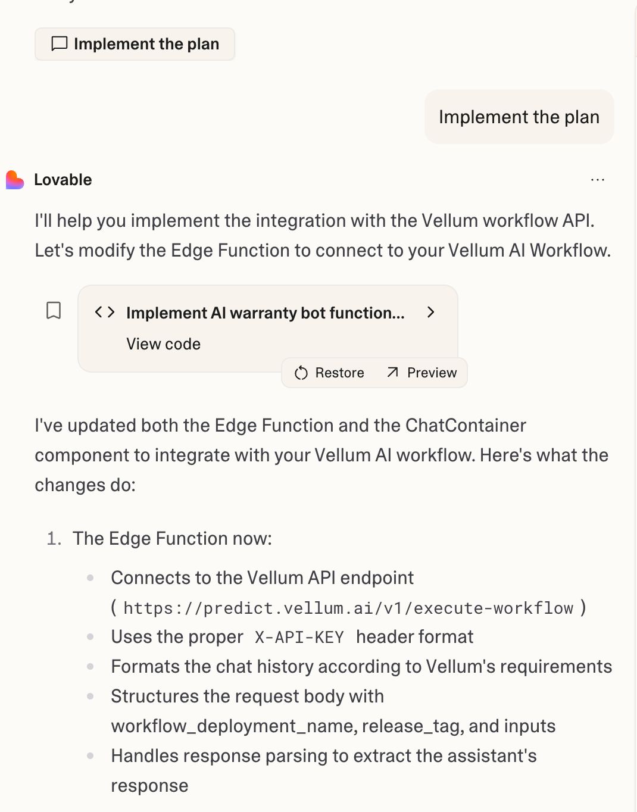The height and width of the screenshot is (812, 637).
Task: Click the bullet Handles response parsing
Action: click(323, 756)
